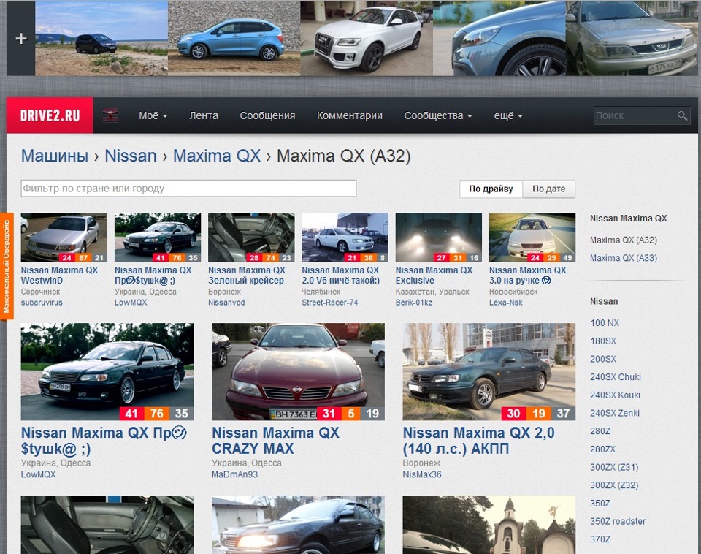Select Maxima QX (A32) in sidebar
701x554 pixels.
click(x=623, y=240)
